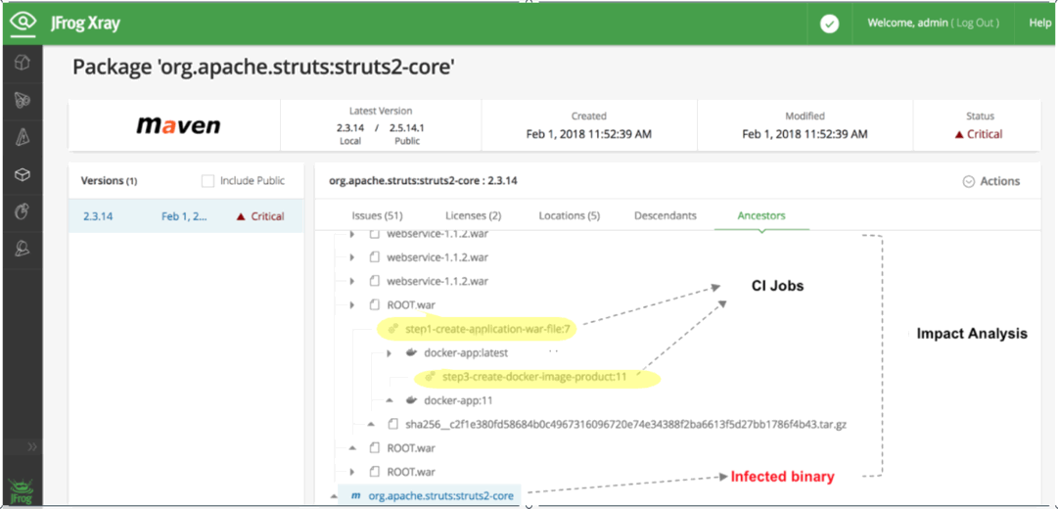The image size is (1058, 509).
Task: Click the red triangle in Status header
Action: (x=958, y=134)
